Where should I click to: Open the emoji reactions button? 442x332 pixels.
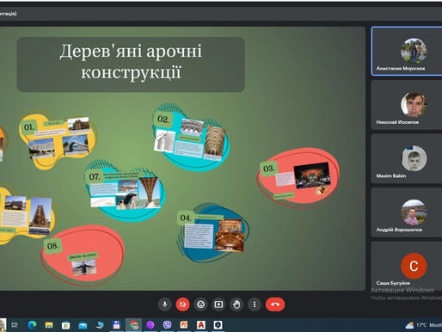(x=200, y=304)
